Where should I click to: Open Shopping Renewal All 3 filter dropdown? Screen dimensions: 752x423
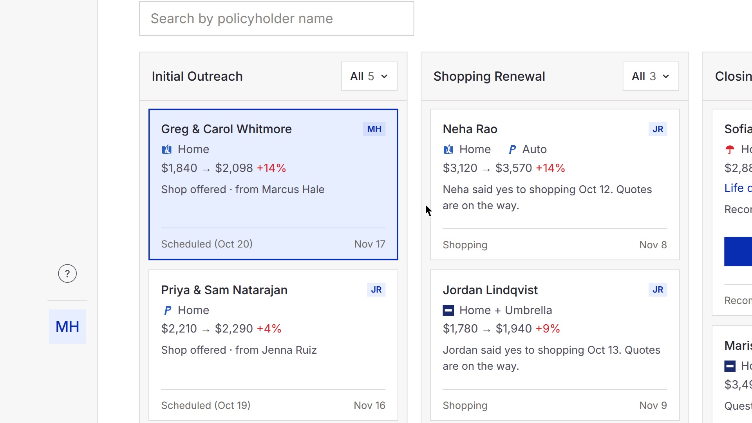tap(651, 76)
